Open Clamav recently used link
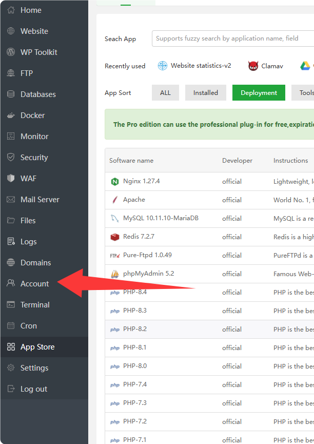The width and height of the screenshot is (314, 444). pos(272,66)
